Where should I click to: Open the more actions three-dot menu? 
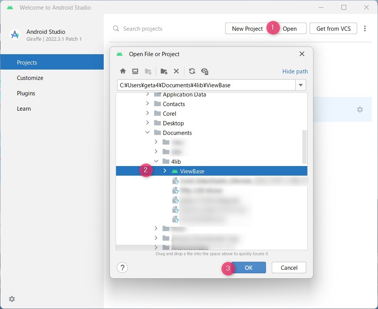tap(365, 28)
